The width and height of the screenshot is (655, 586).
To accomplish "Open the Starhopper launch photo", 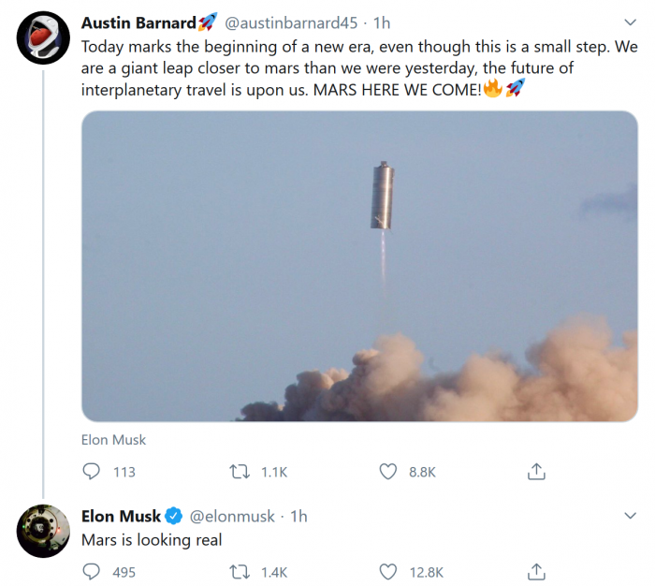I will click(x=359, y=266).
